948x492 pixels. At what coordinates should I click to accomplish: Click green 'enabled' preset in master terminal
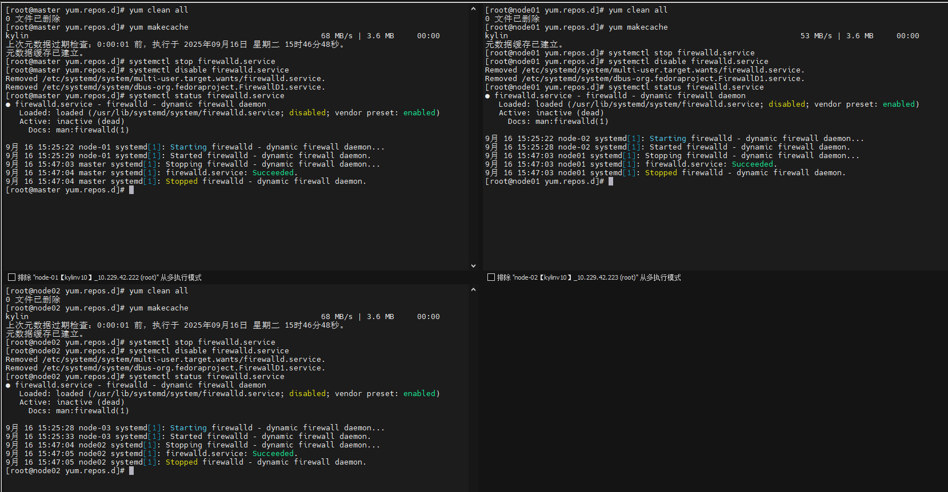click(419, 113)
